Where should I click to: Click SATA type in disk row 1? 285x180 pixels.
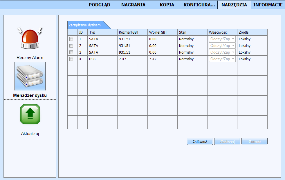pos(93,39)
